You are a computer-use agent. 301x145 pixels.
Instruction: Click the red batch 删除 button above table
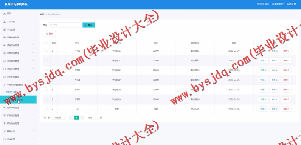pyautogui.click(x=50, y=34)
